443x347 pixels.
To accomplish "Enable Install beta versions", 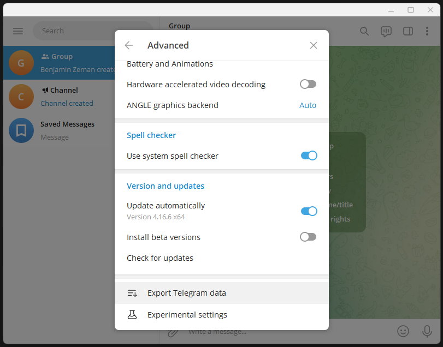I will click(308, 237).
